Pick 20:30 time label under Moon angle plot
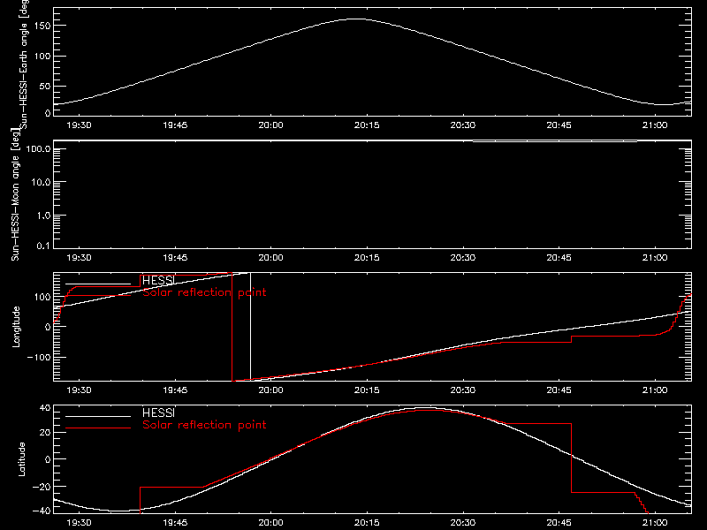 (x=462, y=257)
